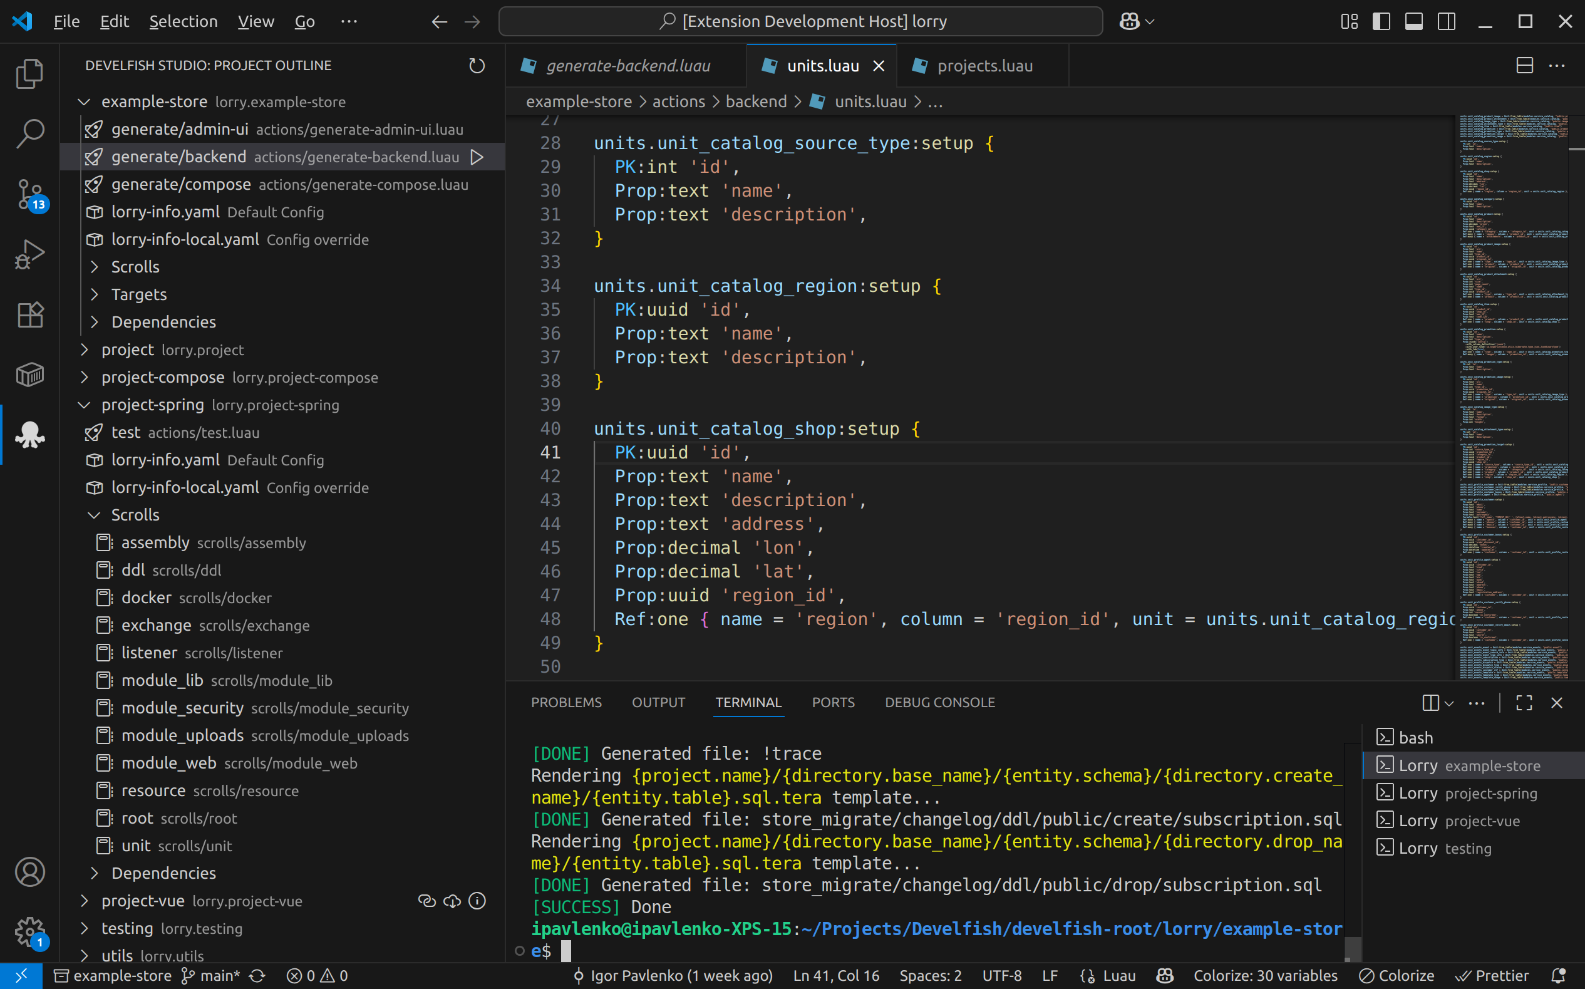Image resolution: width=1585 pixels, height=989 pixels.
Task: Toggle the primary side bar visibility
Action: (x=1381, y=21)
